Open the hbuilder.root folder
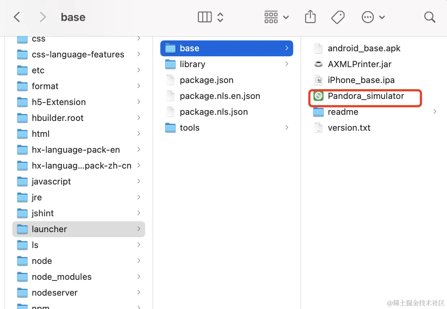Viewport: 447px width, 309px height. pos(79,118)
